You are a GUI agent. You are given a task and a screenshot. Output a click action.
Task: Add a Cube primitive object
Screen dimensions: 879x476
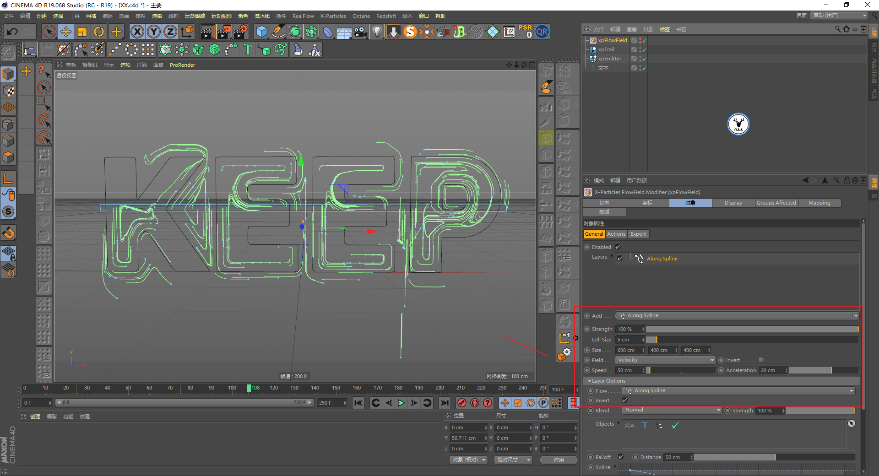pos(261,32)
